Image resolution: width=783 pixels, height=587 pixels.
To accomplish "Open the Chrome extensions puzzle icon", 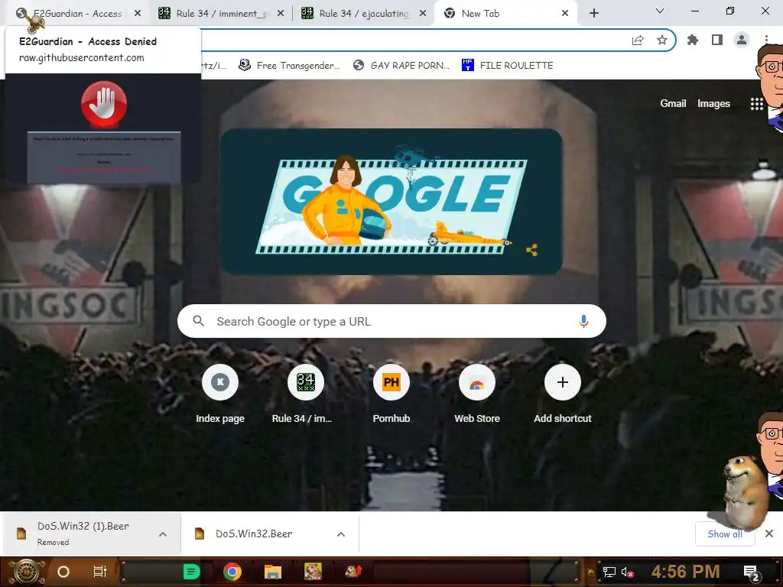I will tap(692, 40).
